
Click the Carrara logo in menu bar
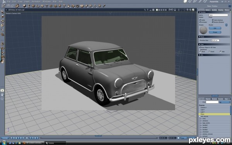(x=4, y=2)
